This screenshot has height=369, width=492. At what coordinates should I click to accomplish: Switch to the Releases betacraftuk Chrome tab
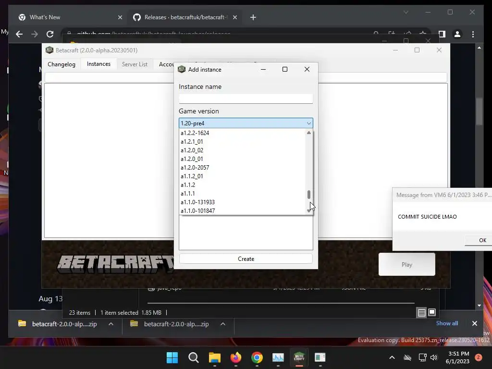(184, 17)
